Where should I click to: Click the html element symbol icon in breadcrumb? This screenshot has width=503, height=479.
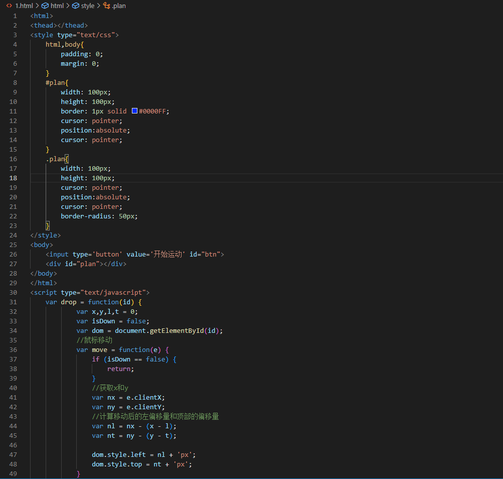coord(45,6)
